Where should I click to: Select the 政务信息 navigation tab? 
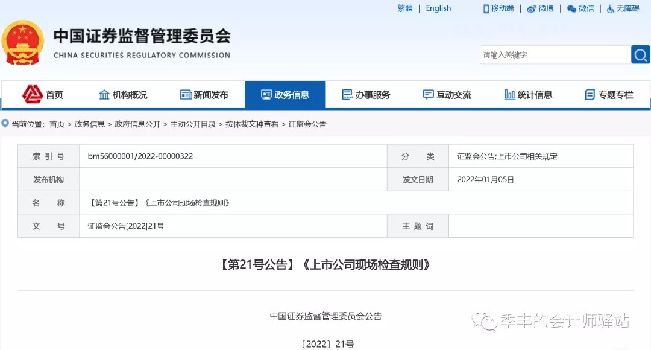(x=285, y=95)
